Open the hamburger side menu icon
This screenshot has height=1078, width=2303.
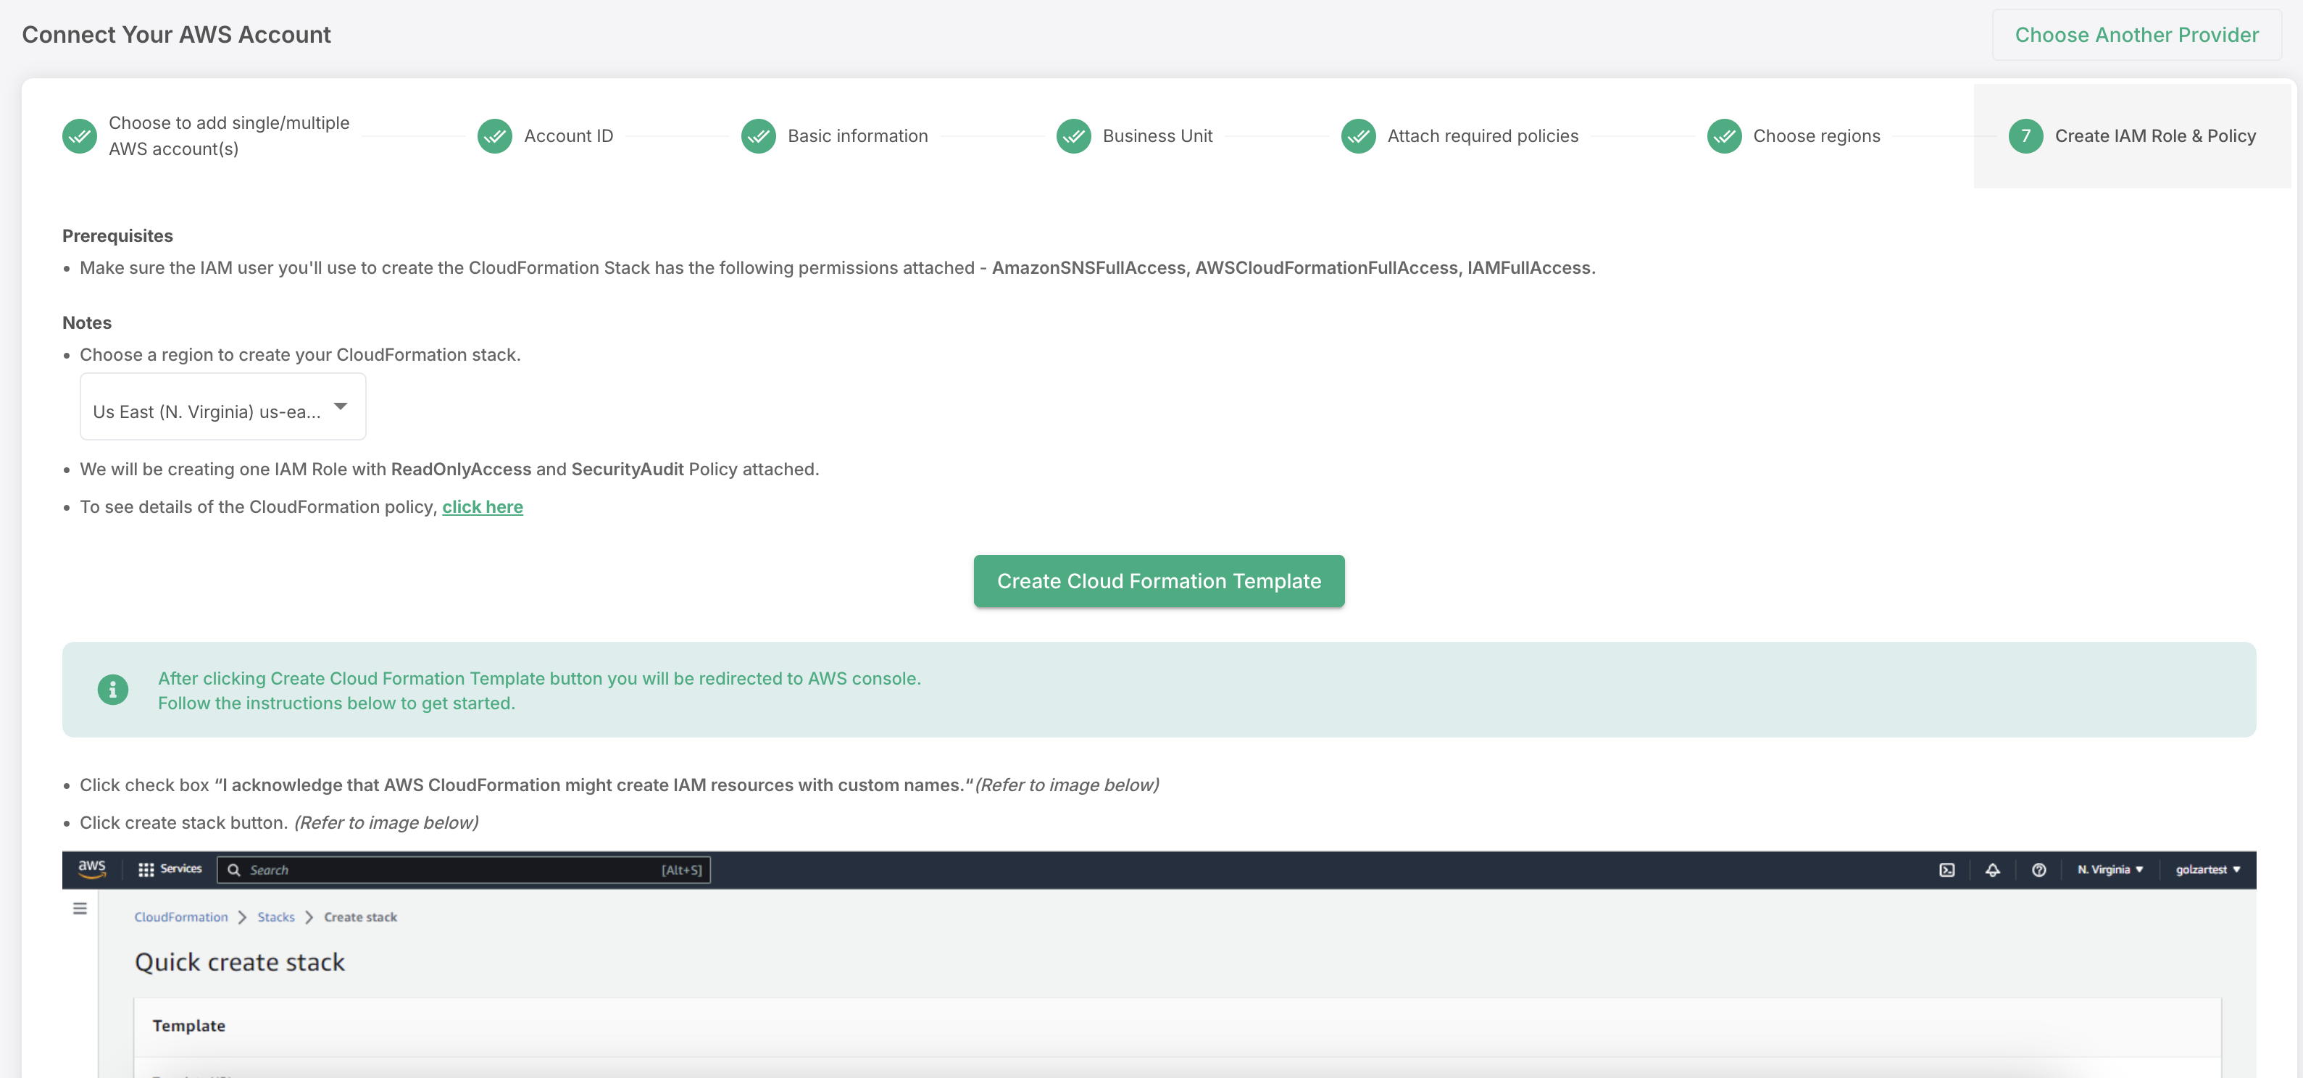[80, 908]
